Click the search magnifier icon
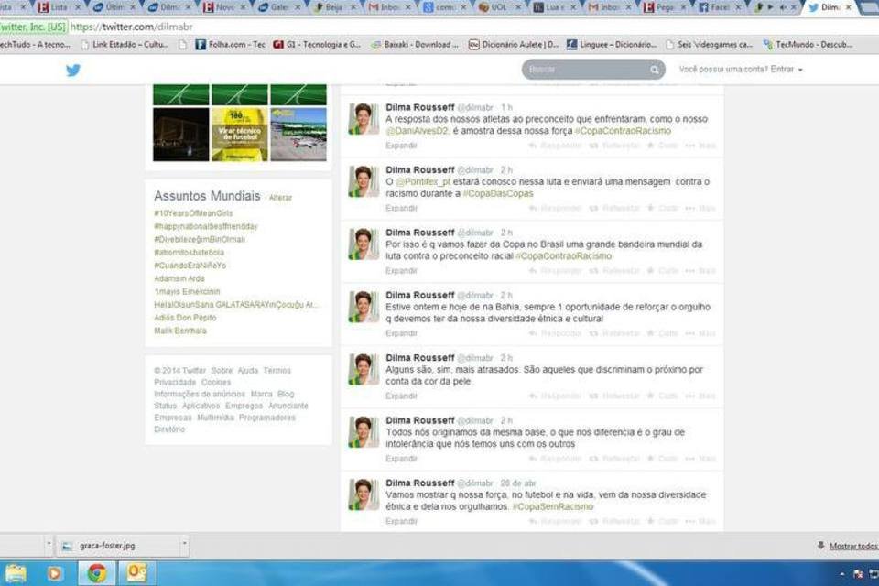This screenshot has height=586, width=879. point(654,70)
